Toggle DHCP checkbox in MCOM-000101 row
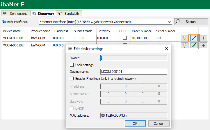The width and height of the screenshot is (210, 130). [124, 38]
